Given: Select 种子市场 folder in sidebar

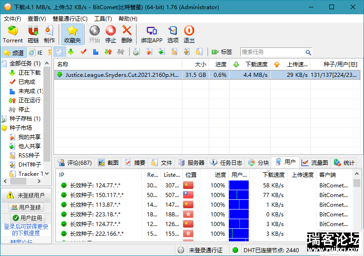Looking at the screenshot, I should pos(20,128).
